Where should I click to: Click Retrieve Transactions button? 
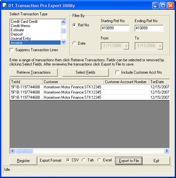coord(34,72)
